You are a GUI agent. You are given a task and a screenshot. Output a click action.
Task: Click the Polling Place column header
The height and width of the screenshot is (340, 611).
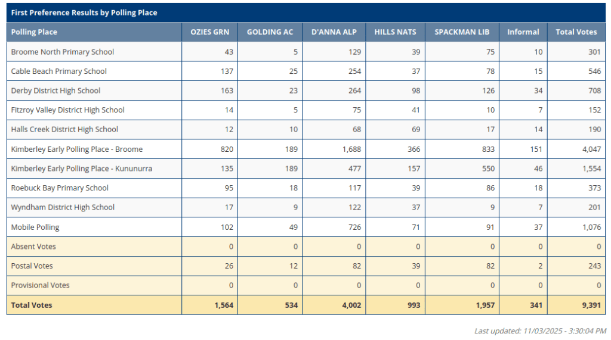coord(34,32)
